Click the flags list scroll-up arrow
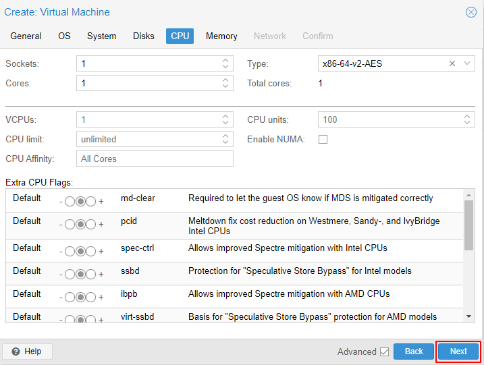484x365 pixels. pos(468,195)
